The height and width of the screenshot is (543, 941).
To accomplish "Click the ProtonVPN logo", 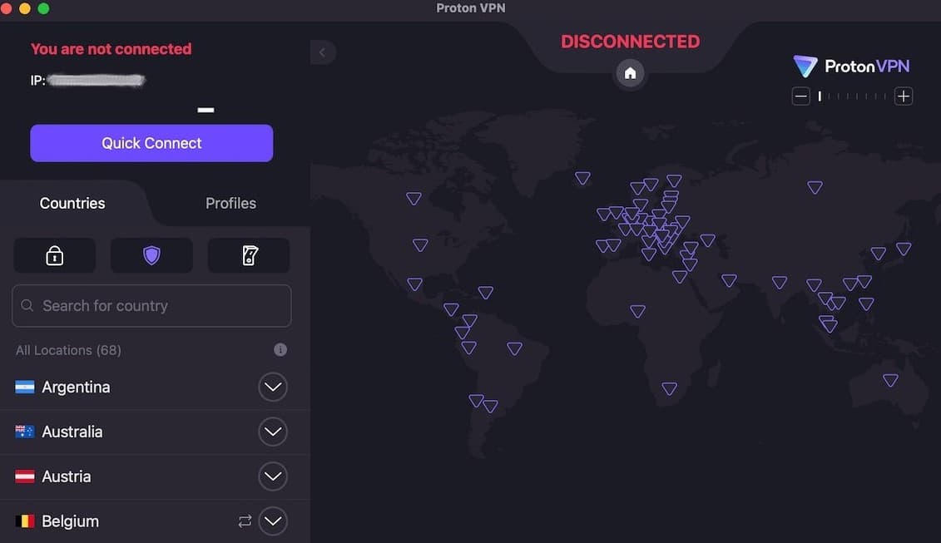I will (x=851, y=66).
